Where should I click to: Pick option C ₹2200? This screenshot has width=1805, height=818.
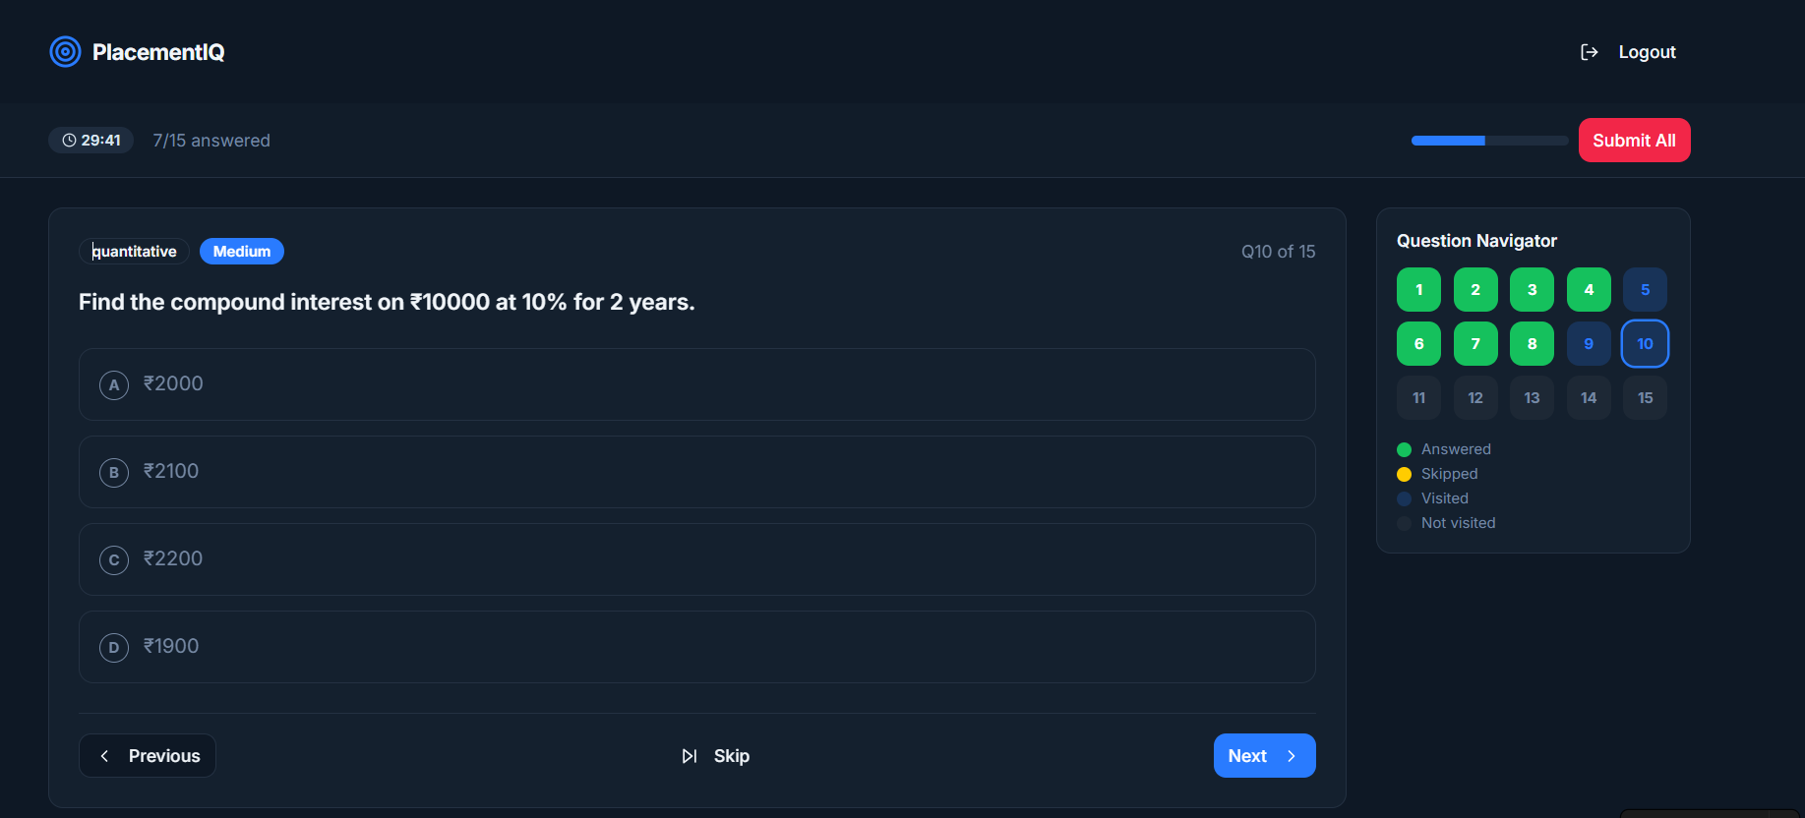click(697, 559)
